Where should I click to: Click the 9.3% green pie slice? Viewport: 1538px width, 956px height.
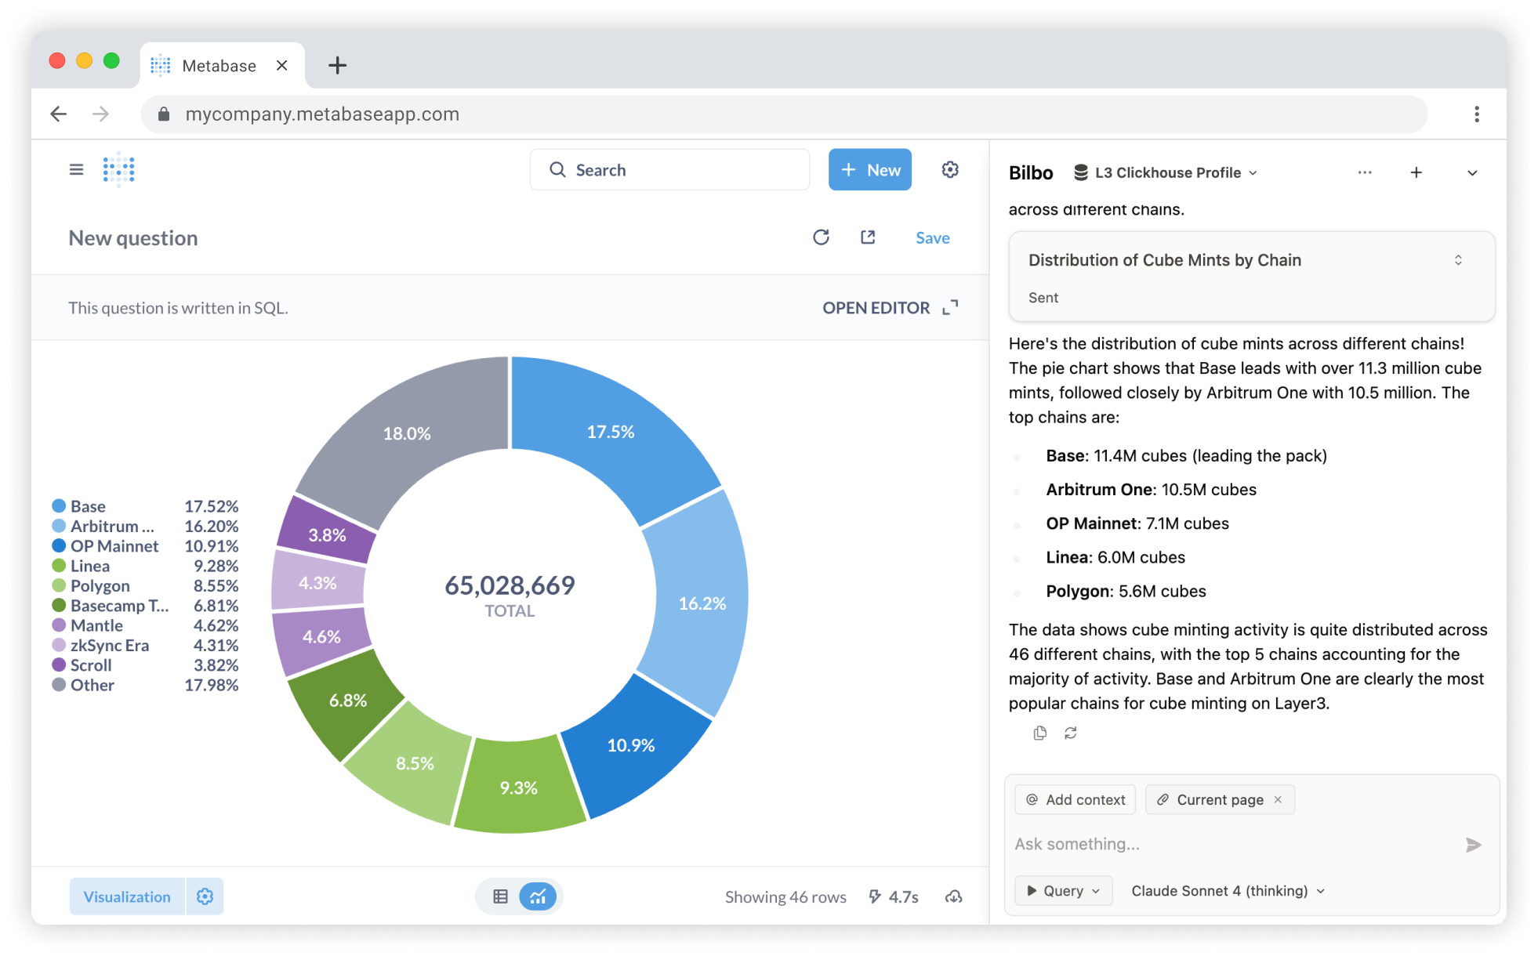click(519, 788)
